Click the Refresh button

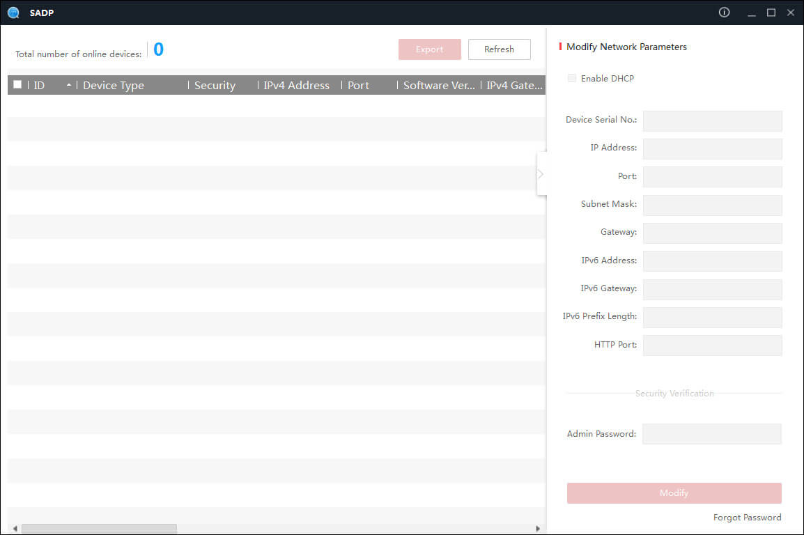point(499,49)
